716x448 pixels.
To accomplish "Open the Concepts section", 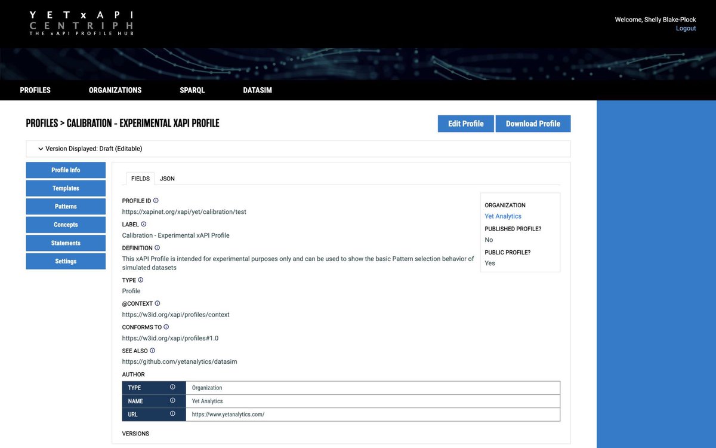I will point(66,225).
